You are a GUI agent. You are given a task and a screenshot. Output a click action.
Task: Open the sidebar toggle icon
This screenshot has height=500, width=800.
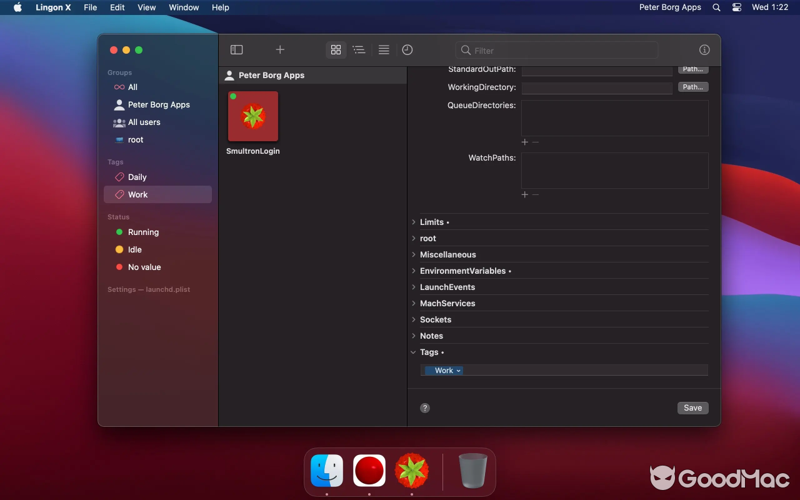[x=236, y=49]
